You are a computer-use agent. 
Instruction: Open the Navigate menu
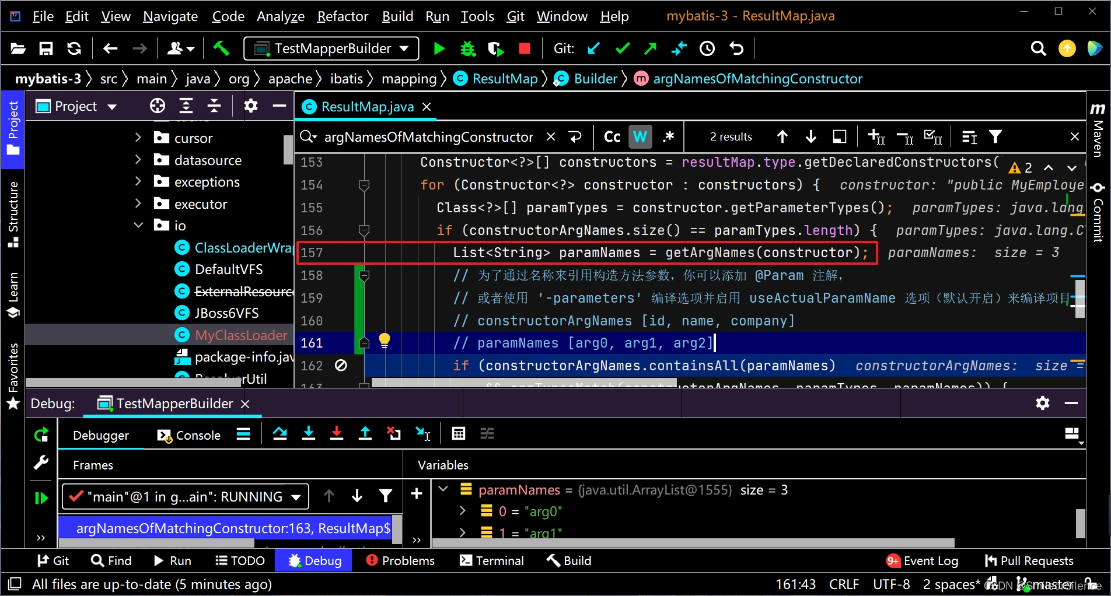(170, 16)
